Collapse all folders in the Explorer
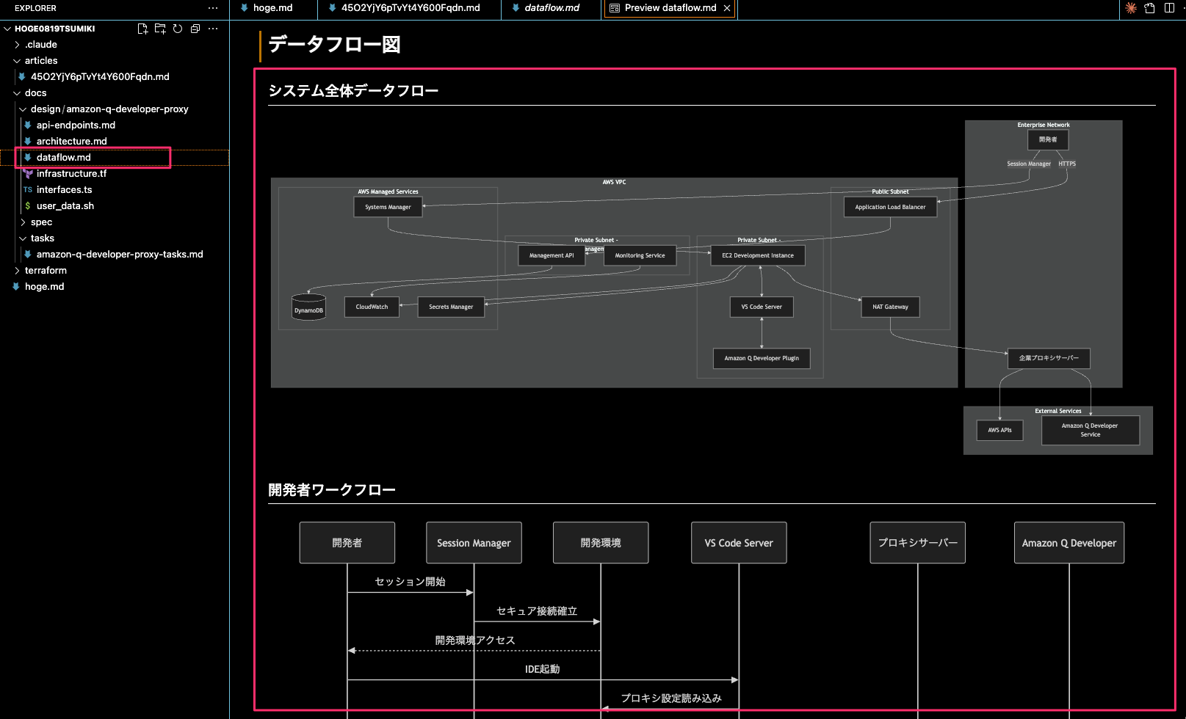Image resolution: width=1186 pixels, height=719 pixels. pyautogui.click(x=195, y=29)
